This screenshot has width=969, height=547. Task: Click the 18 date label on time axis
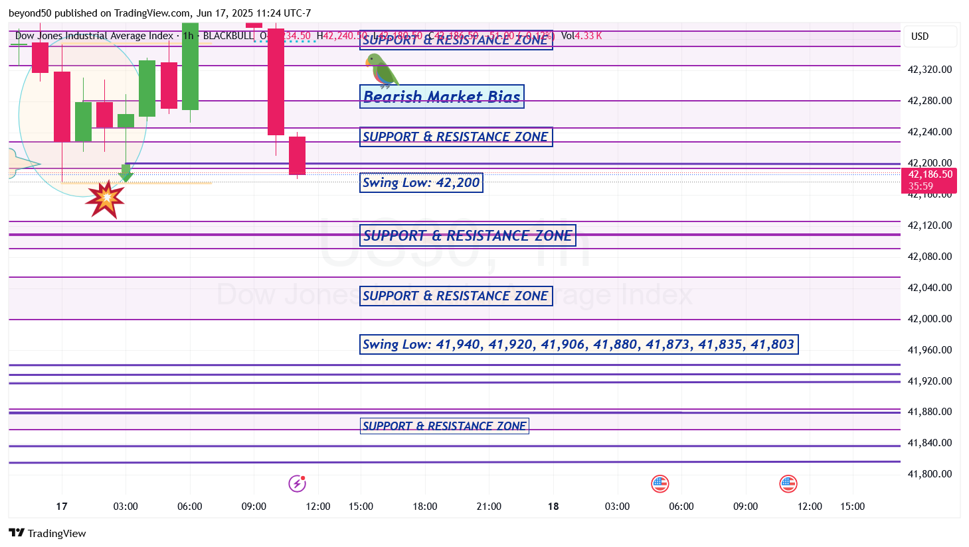[x=553, y=507]
